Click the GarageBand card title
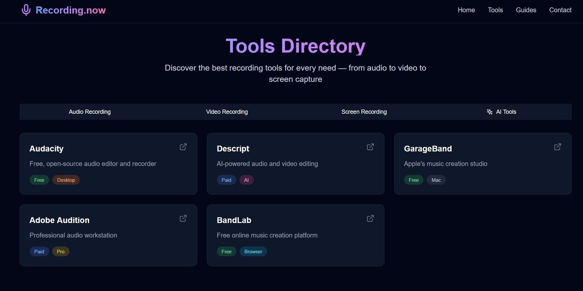Viewport: 583px width, 291px height. 428,149
